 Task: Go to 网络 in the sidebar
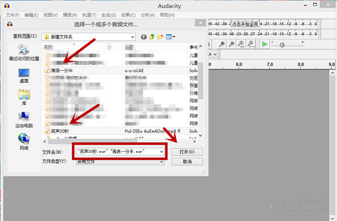click(x=24, y=142)
